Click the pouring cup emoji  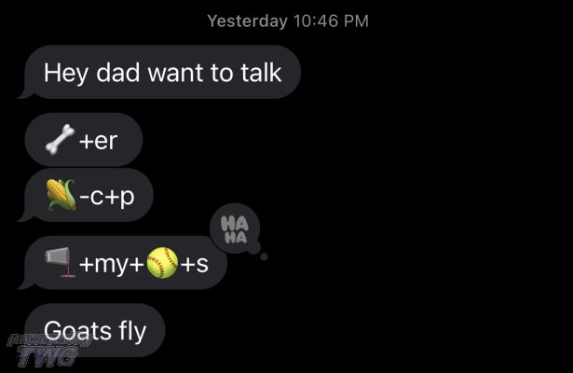[61, 263]
